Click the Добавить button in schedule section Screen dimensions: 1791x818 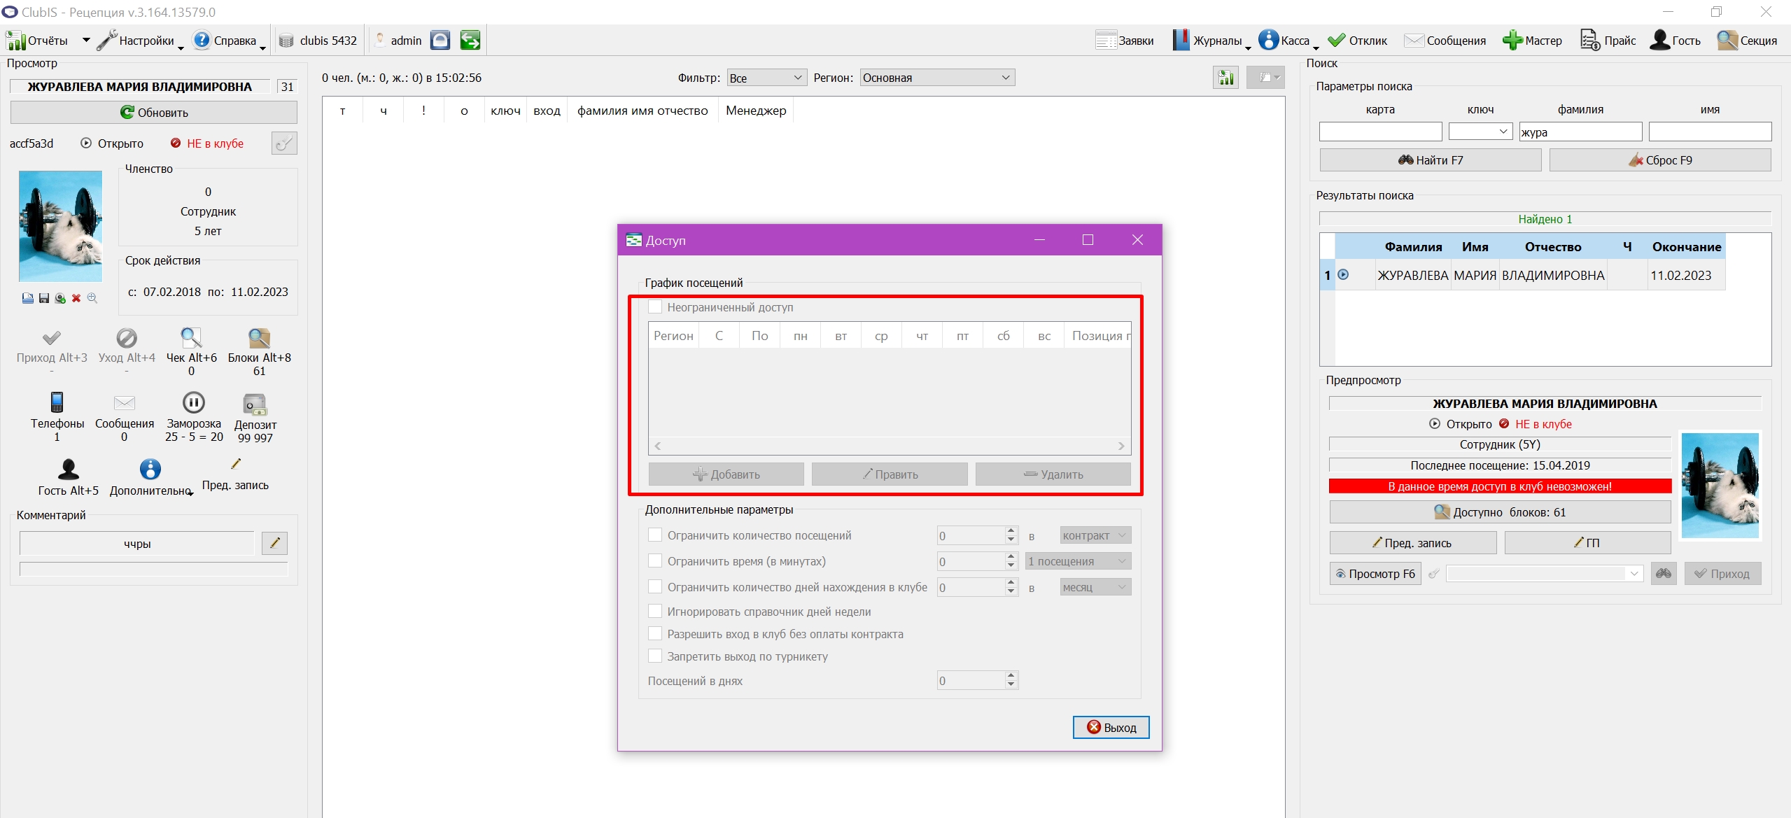[x=726, y=474]
